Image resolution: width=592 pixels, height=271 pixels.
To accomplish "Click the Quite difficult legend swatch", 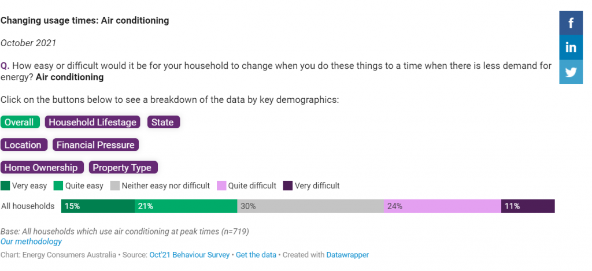I will click(221, 185).
